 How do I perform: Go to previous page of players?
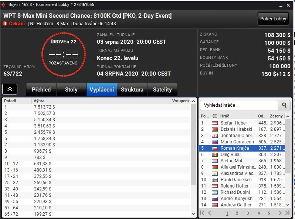[209, 213]
